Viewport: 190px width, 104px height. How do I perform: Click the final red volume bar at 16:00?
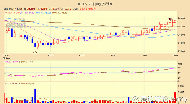(x=175, y=98)
